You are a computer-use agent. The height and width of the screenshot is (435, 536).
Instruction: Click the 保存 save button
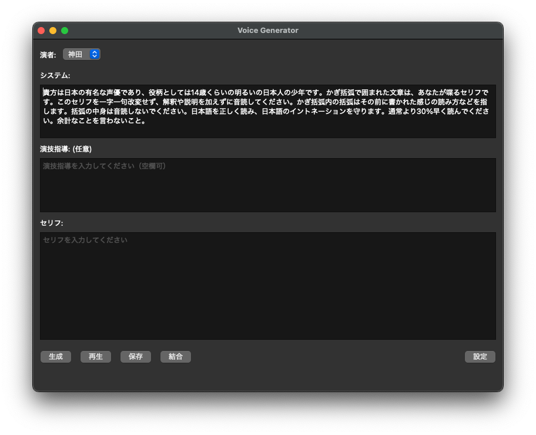(136, 356)
